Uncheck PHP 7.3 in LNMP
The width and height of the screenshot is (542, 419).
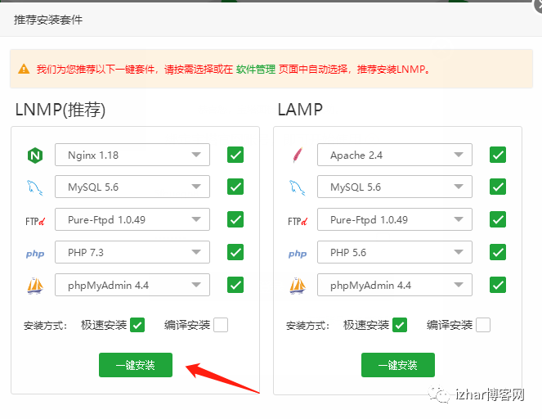[235, 252]
